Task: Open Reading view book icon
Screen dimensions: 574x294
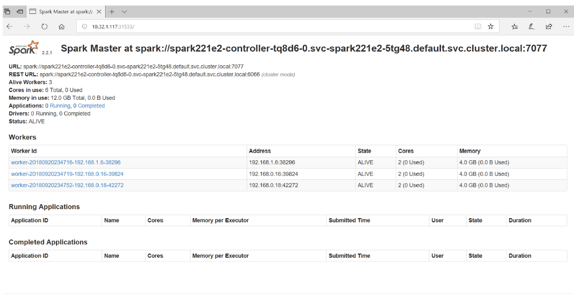Action: 478,27
